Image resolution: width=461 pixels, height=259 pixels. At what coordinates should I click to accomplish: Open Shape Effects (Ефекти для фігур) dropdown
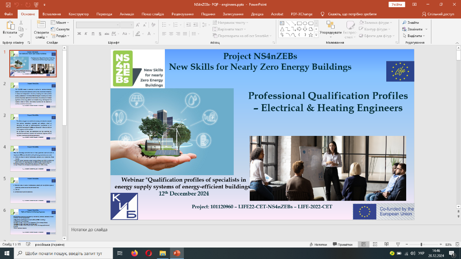(377, 36)
